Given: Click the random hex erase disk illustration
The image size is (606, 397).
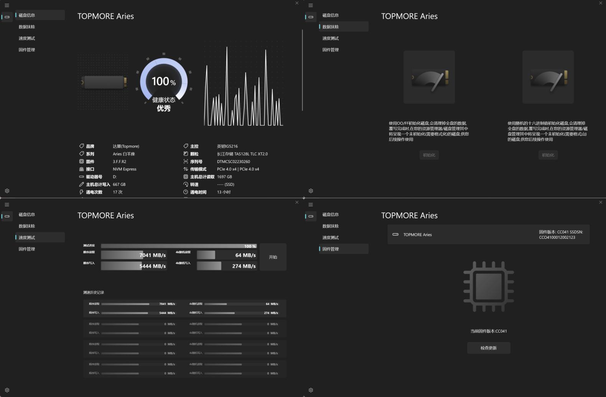Looking at the screenshot, I should tap(548, 77).
